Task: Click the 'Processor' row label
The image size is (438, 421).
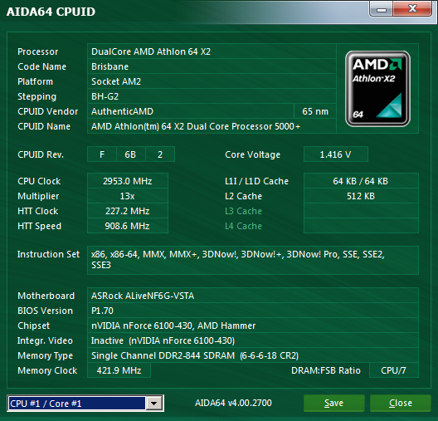Action: (x=37, y=51)
